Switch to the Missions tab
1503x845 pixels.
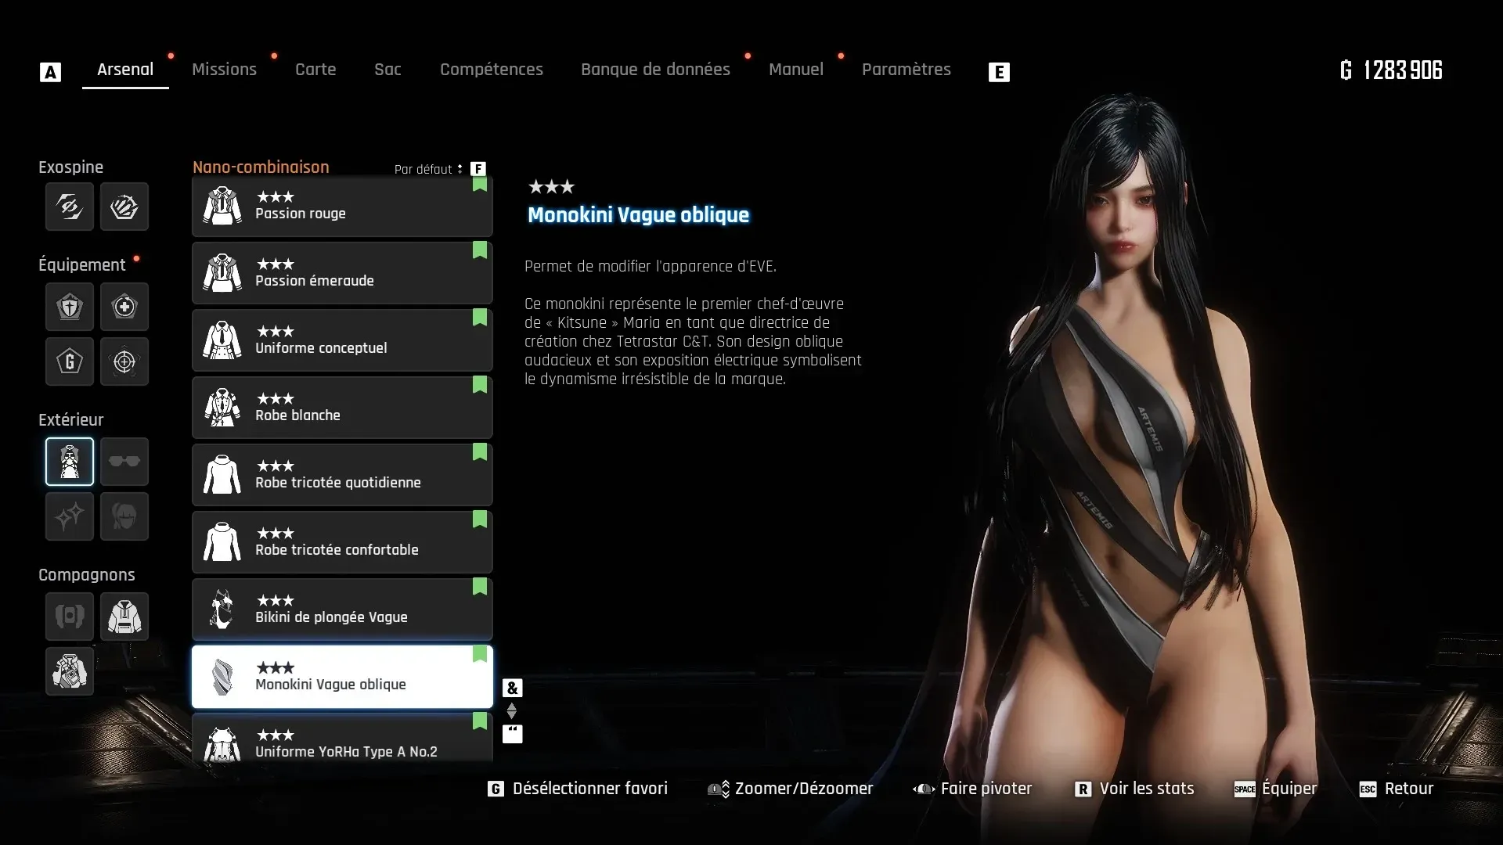(224, 70)
